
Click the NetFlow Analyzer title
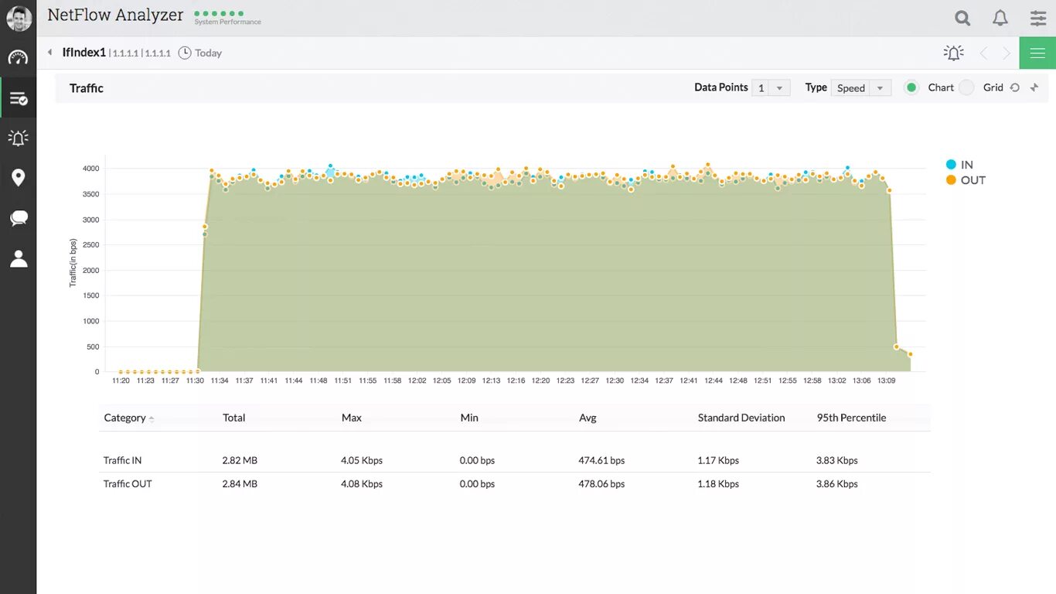click(115, 15)
